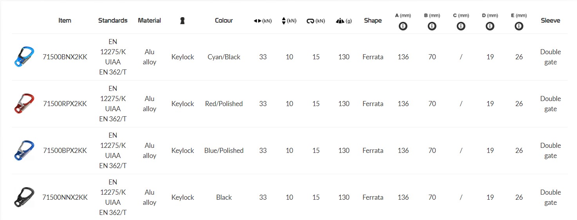Click the Colour column header
This screenshot has height=220, width=577.
tap(224, 21)
